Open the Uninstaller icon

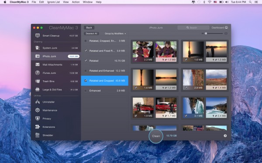click(x=38, y=102)
